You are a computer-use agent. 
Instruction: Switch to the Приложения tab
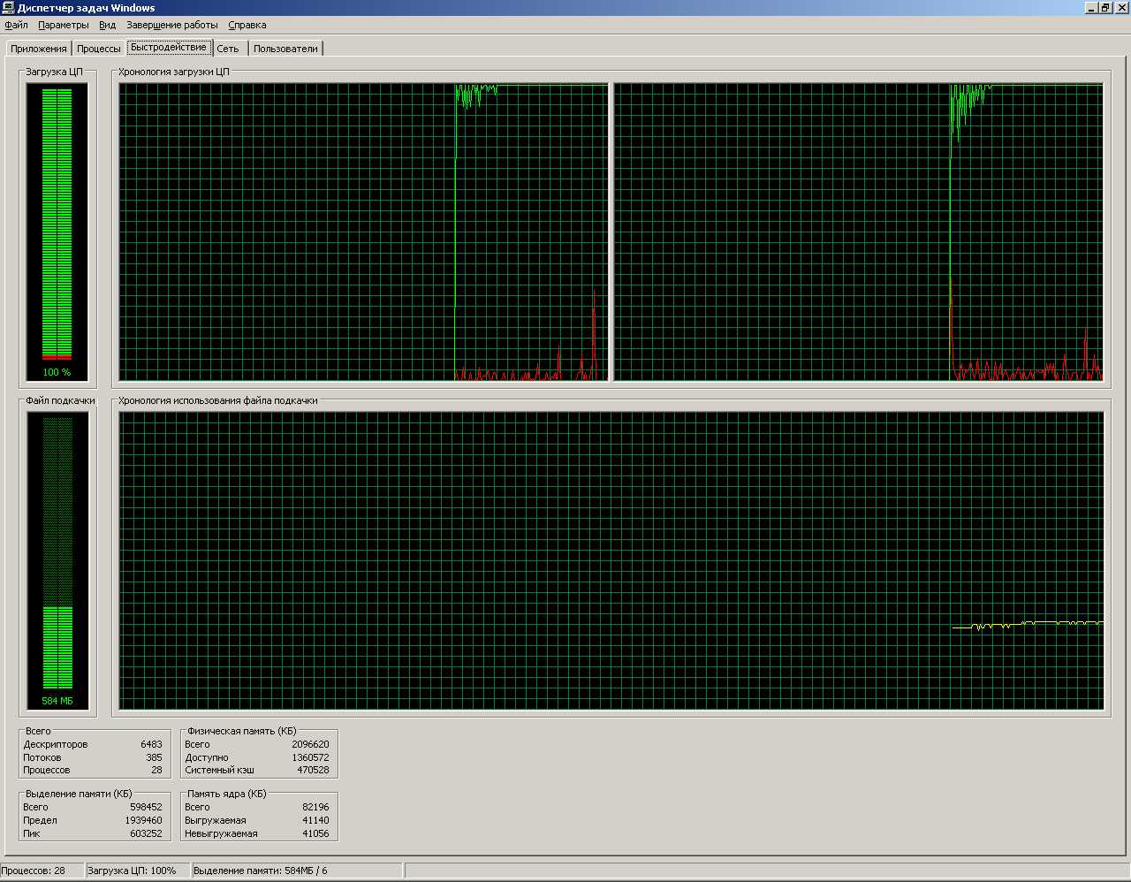(39, 49)
